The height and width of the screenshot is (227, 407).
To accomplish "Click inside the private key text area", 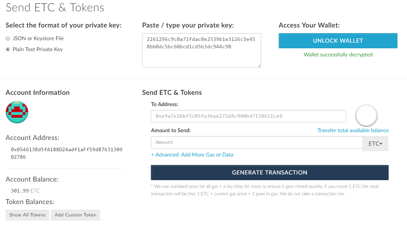I will (201, 50).
